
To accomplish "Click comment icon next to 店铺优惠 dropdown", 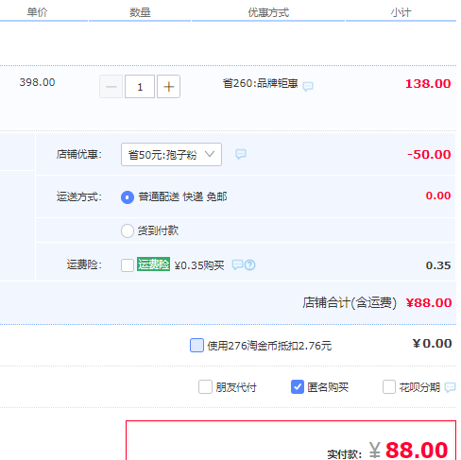I will pyautogui.click(x=241, y=154).
